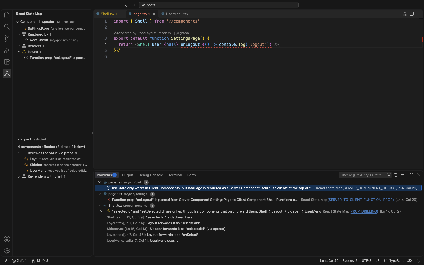The width and height of the screenshot is (424, 265).
Task: Collapse Shell.tsx group in Problems
Action: (x=100, y=205)
